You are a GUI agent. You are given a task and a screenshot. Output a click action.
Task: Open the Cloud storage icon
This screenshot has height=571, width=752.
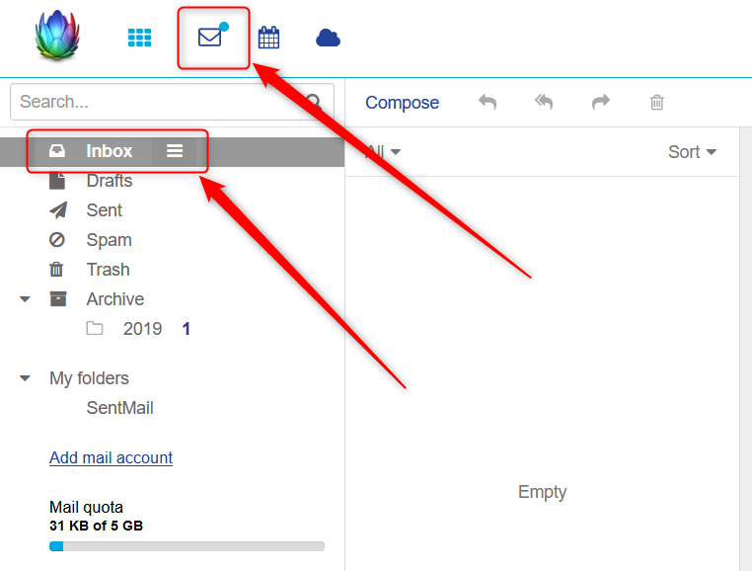tap(328, 38)
